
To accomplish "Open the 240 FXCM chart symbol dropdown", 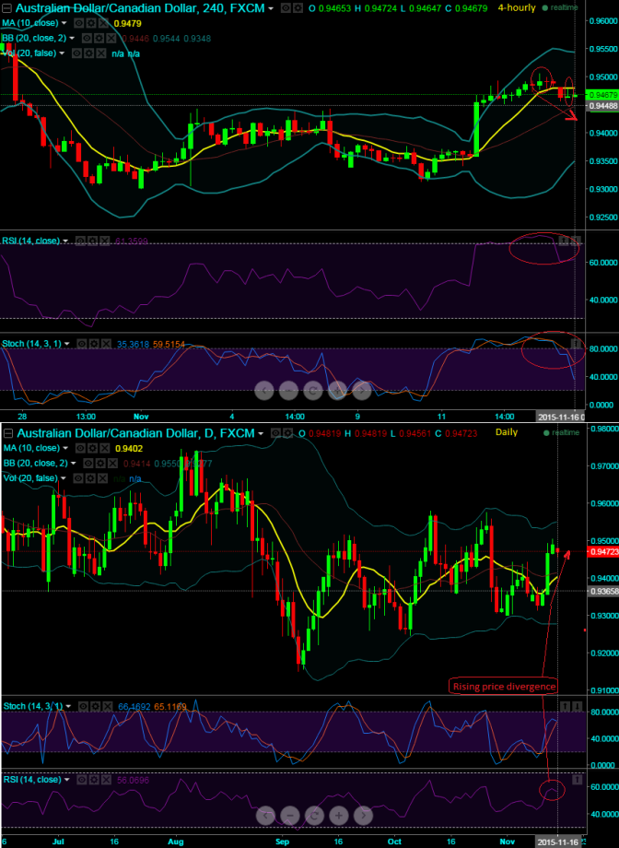I will pyautogui.click(x=270, y=8).
